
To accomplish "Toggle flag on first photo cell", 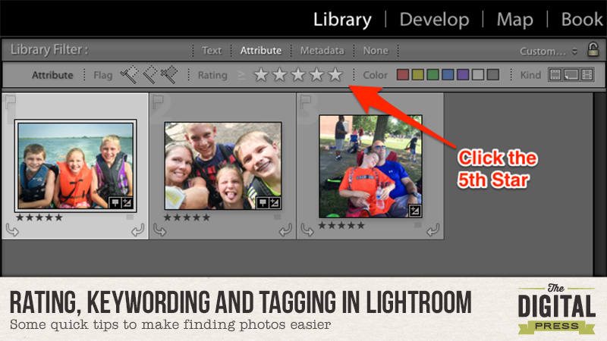I will coord(11,102).
